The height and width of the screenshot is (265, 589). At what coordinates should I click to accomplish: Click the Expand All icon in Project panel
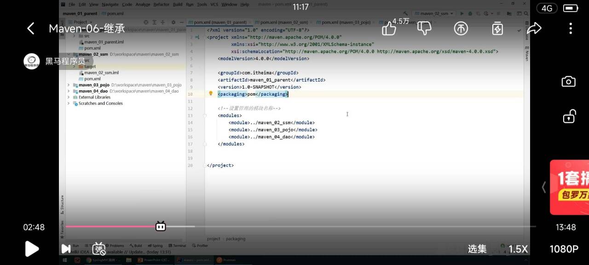[x=154, y=22]
